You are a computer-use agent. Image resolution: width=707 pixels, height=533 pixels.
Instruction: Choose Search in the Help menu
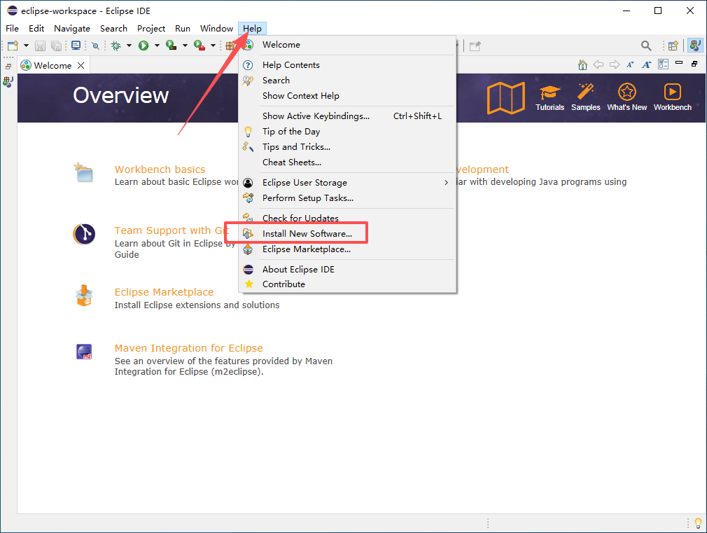click(x=347, y=81)
